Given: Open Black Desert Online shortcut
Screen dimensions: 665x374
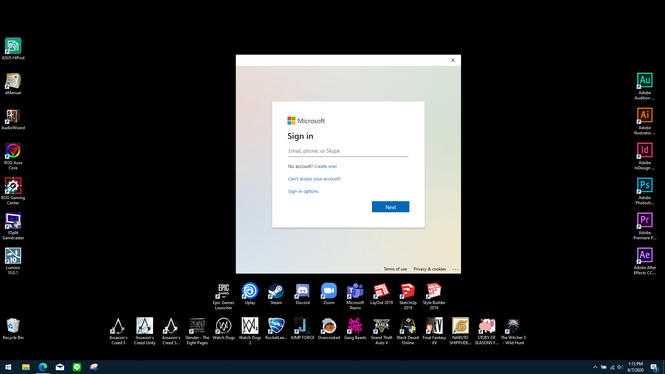Looking at the screenshot, I should tap(408, 331).
